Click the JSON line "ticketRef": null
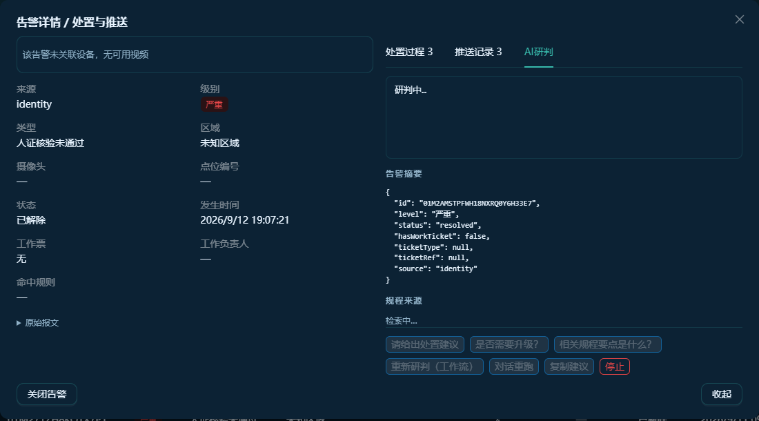This screenshot has width=759, height=421. coord(431,258)
